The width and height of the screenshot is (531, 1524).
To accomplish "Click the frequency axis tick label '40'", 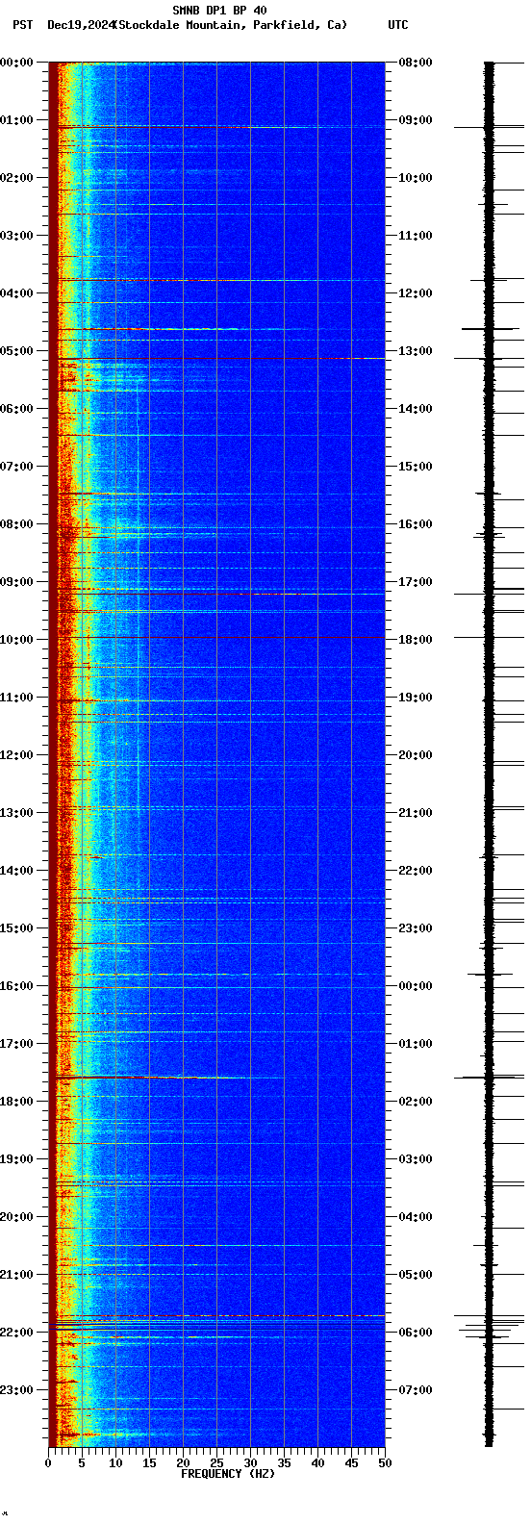I will pos(317,1463).
